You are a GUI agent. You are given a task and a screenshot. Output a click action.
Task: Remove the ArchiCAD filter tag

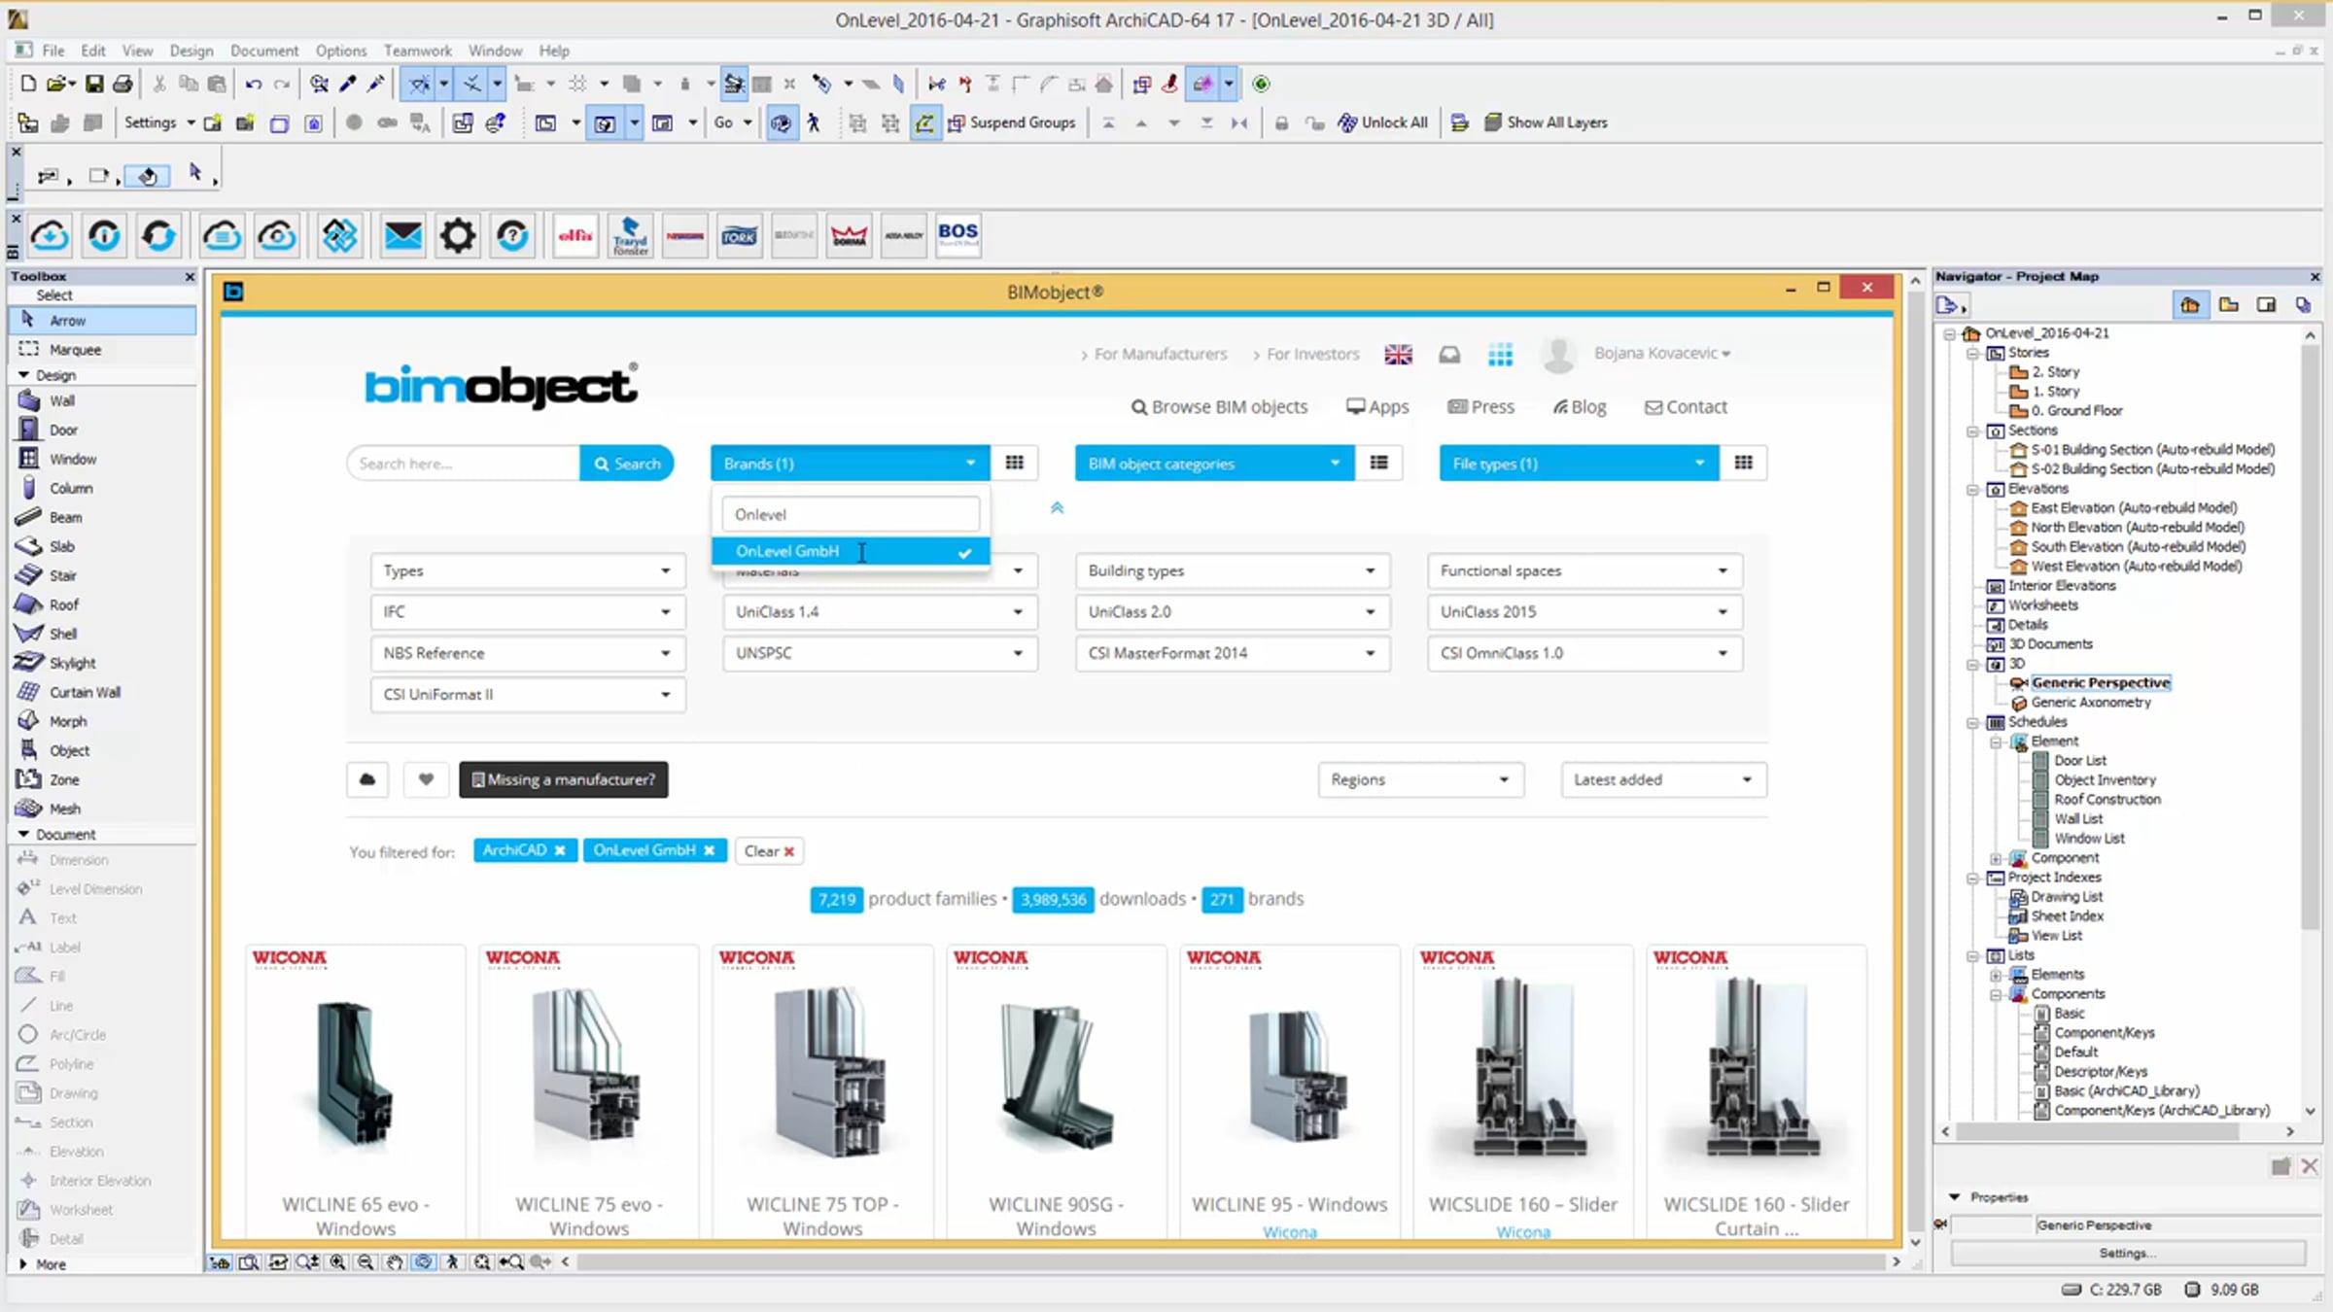coord(560,850)
